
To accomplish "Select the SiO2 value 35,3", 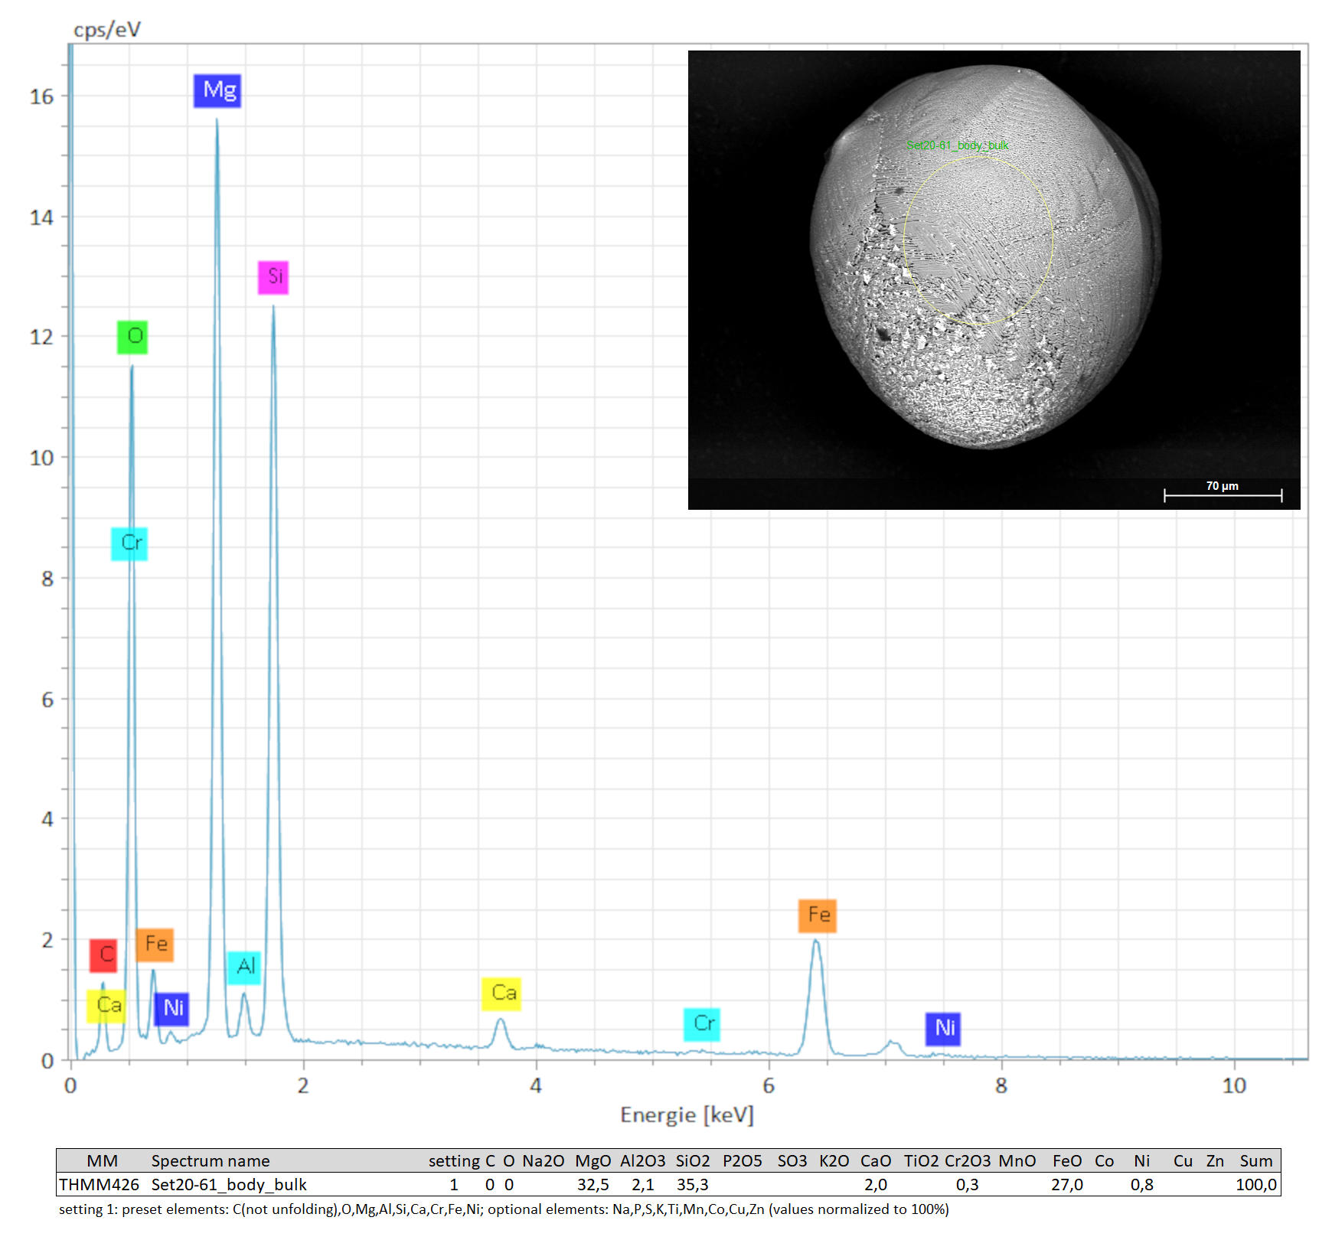I will click(x=692, y=1184).
